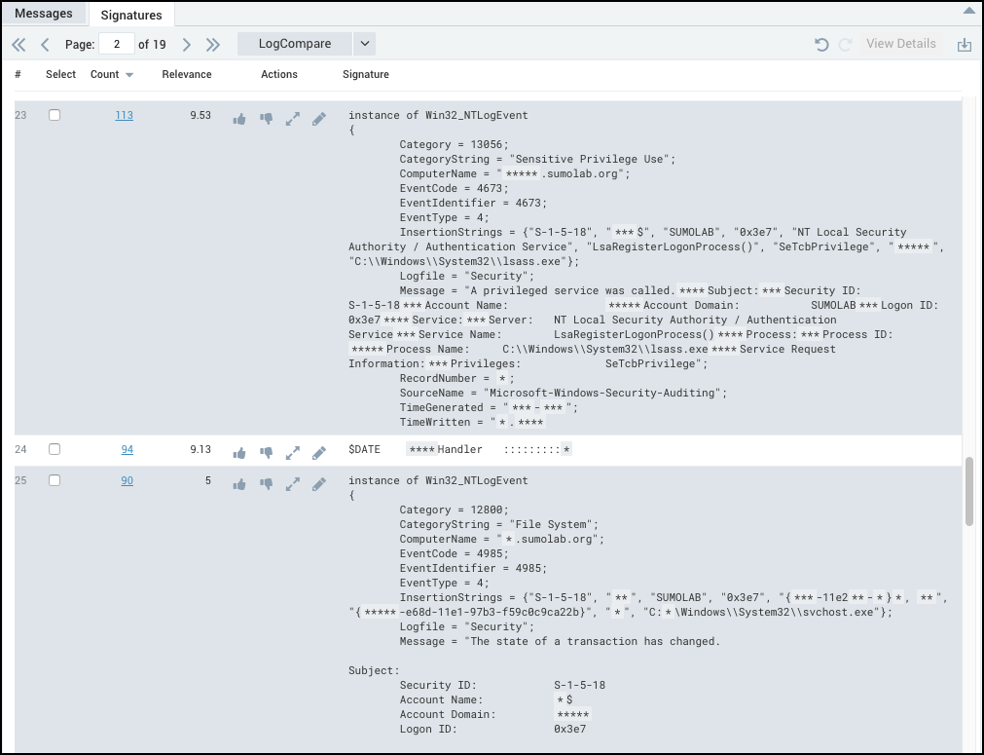The width and height of the screenshot is (984, 755).
Task: Export results with download icon
Action: 964,45
